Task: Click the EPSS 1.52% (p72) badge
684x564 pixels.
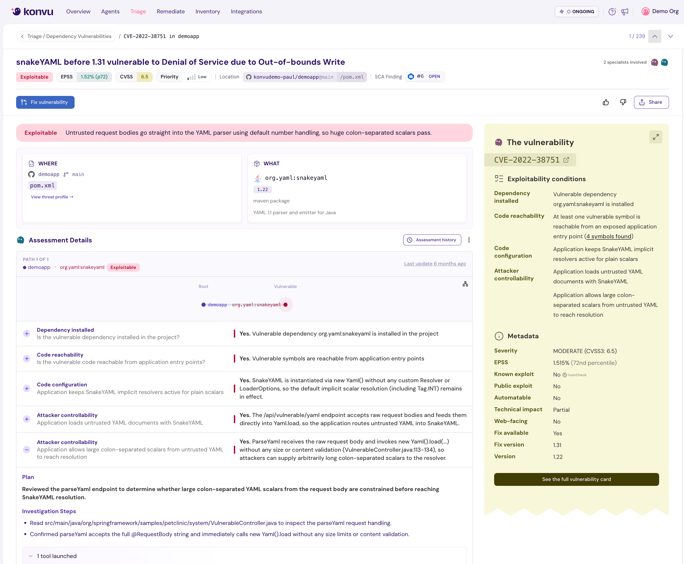Action: (84, 77)
